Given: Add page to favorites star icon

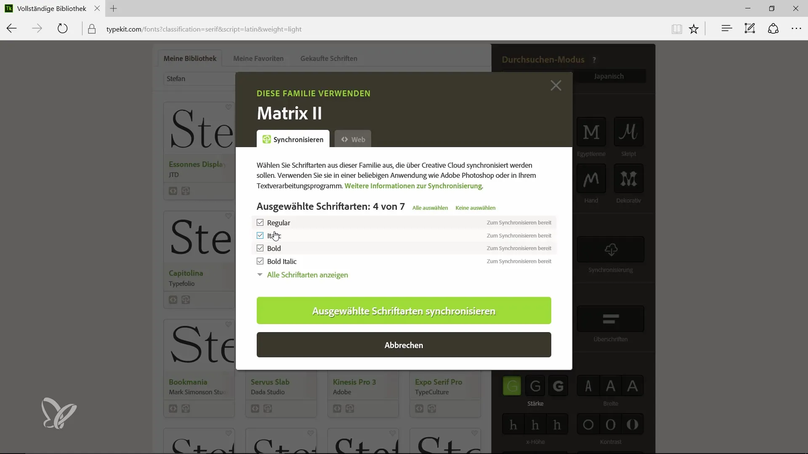Looking at the screenshot, I should click(x=694, y=29).
